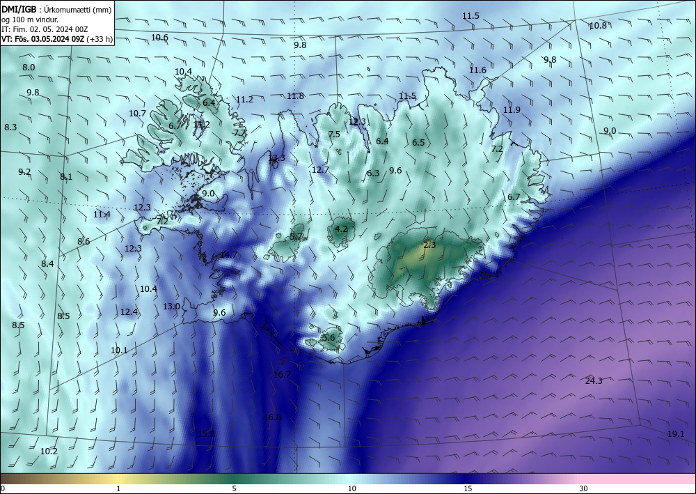Pick the 8.0 map value

tap(29, 68)
